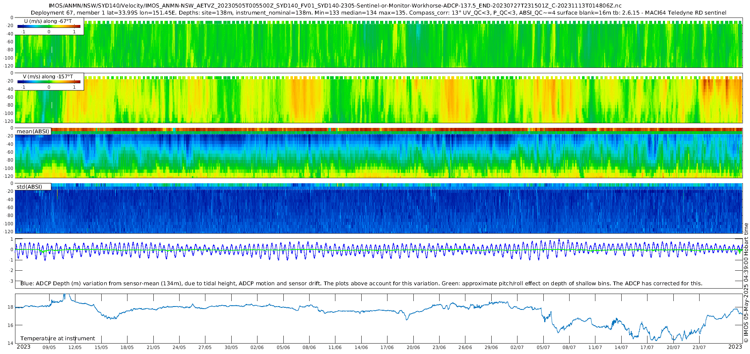The height and width of the screenshot is (354, 750).
Task: Click the 05/07 date tick label
Action: pos(543,347)
